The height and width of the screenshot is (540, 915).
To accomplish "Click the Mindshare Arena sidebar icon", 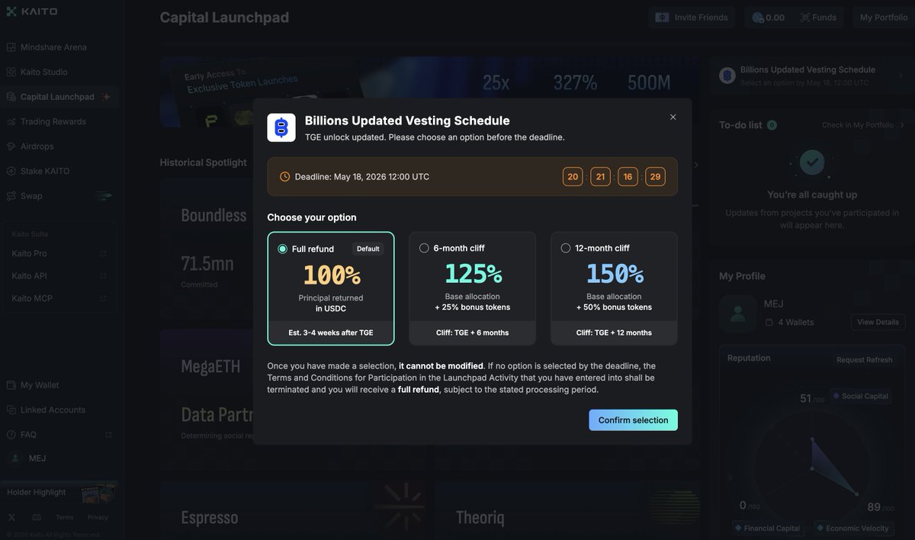I will click(11, 47).
